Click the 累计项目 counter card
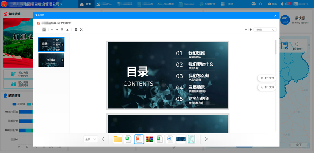Image resolution: width=314 pixels, height=153 pixels. click(293, 46)
